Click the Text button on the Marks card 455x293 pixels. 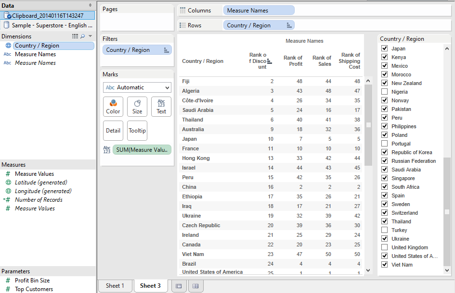pos(161,106)
